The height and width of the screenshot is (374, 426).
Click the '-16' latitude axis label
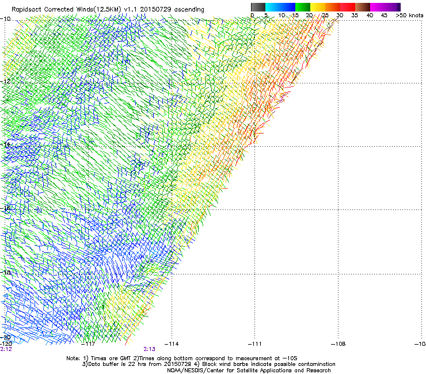[x=5, y=208]
